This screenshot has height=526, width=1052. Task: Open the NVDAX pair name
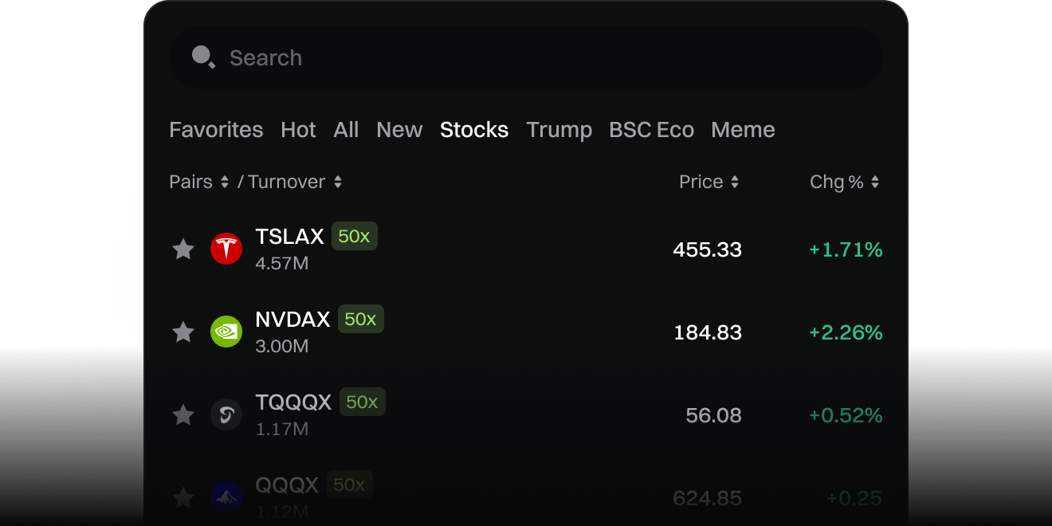pos(292,320)
